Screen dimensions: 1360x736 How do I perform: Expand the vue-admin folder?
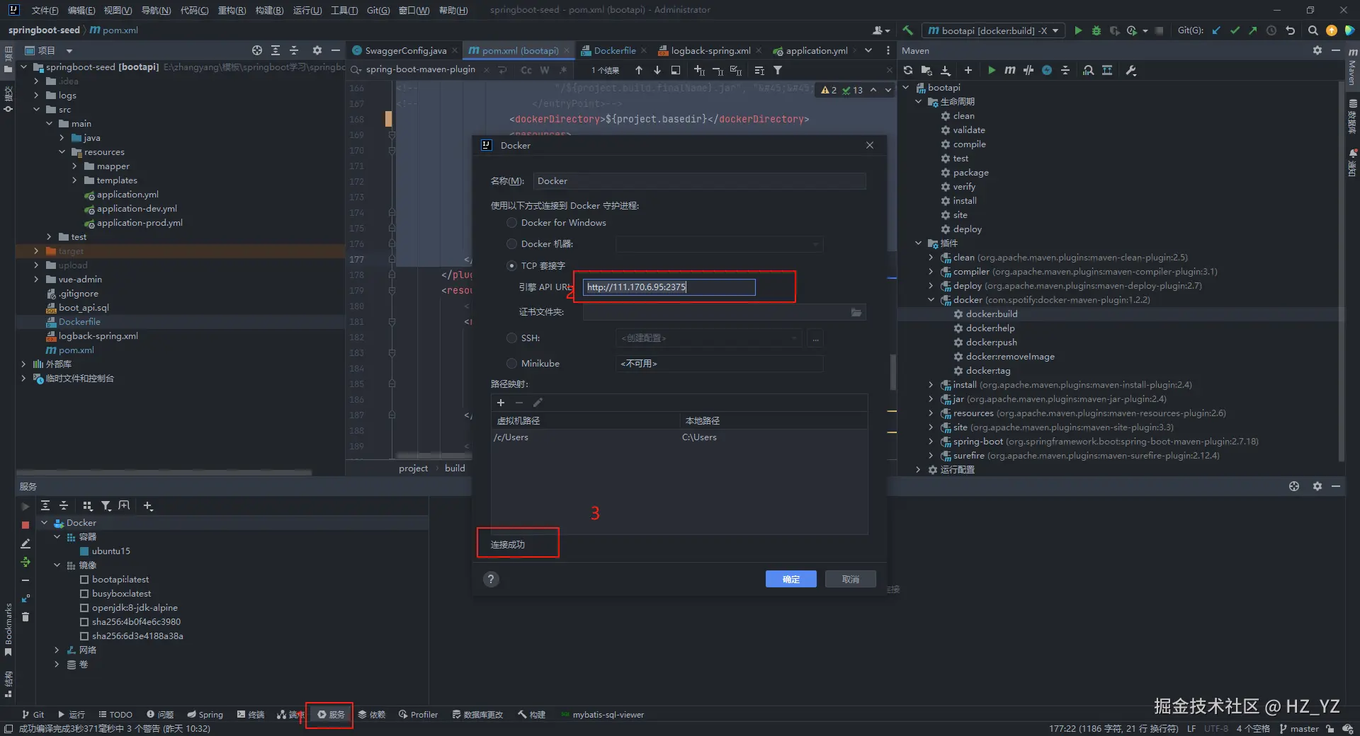click(37, 280)
